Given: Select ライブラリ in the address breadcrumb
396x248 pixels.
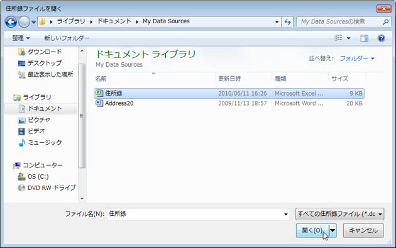Looking at the screenshot, I should click(71, 21).
